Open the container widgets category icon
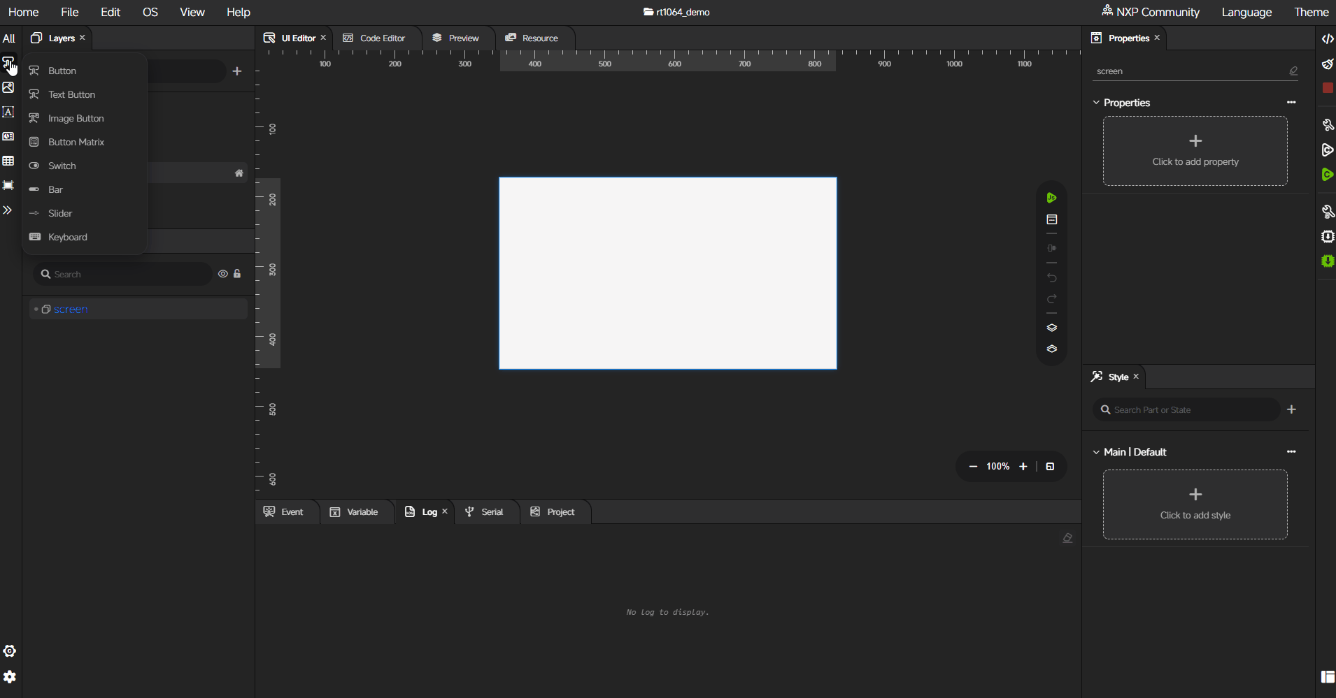 pos(8,185)
